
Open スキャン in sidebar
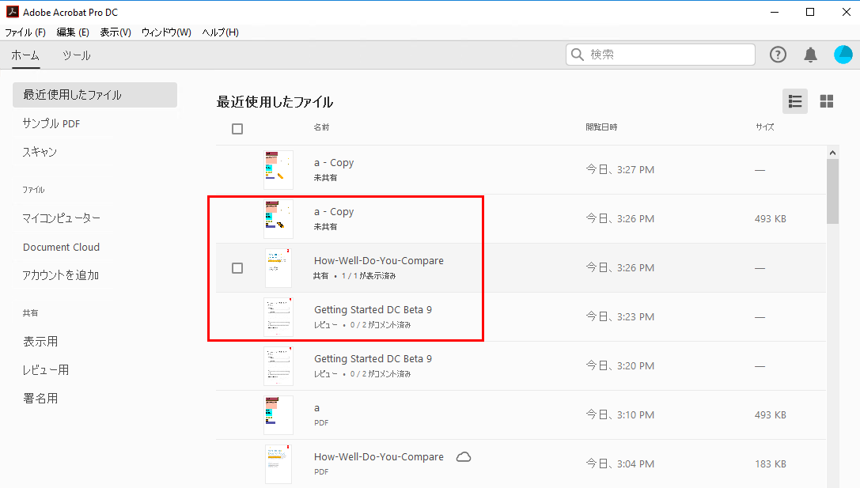tap(40, 152)
